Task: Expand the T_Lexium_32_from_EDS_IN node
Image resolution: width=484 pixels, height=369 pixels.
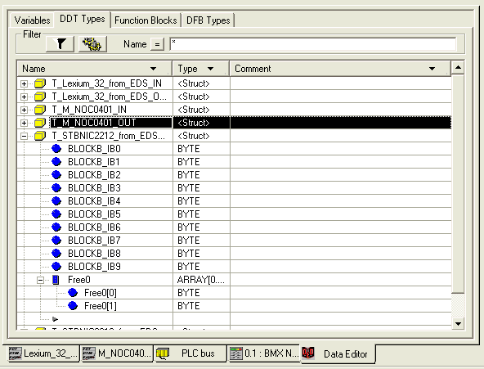Action: pyautogui.click(x=24, y=83)
